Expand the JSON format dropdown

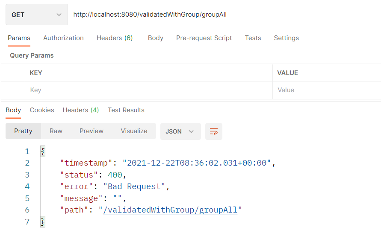(180, 131)
